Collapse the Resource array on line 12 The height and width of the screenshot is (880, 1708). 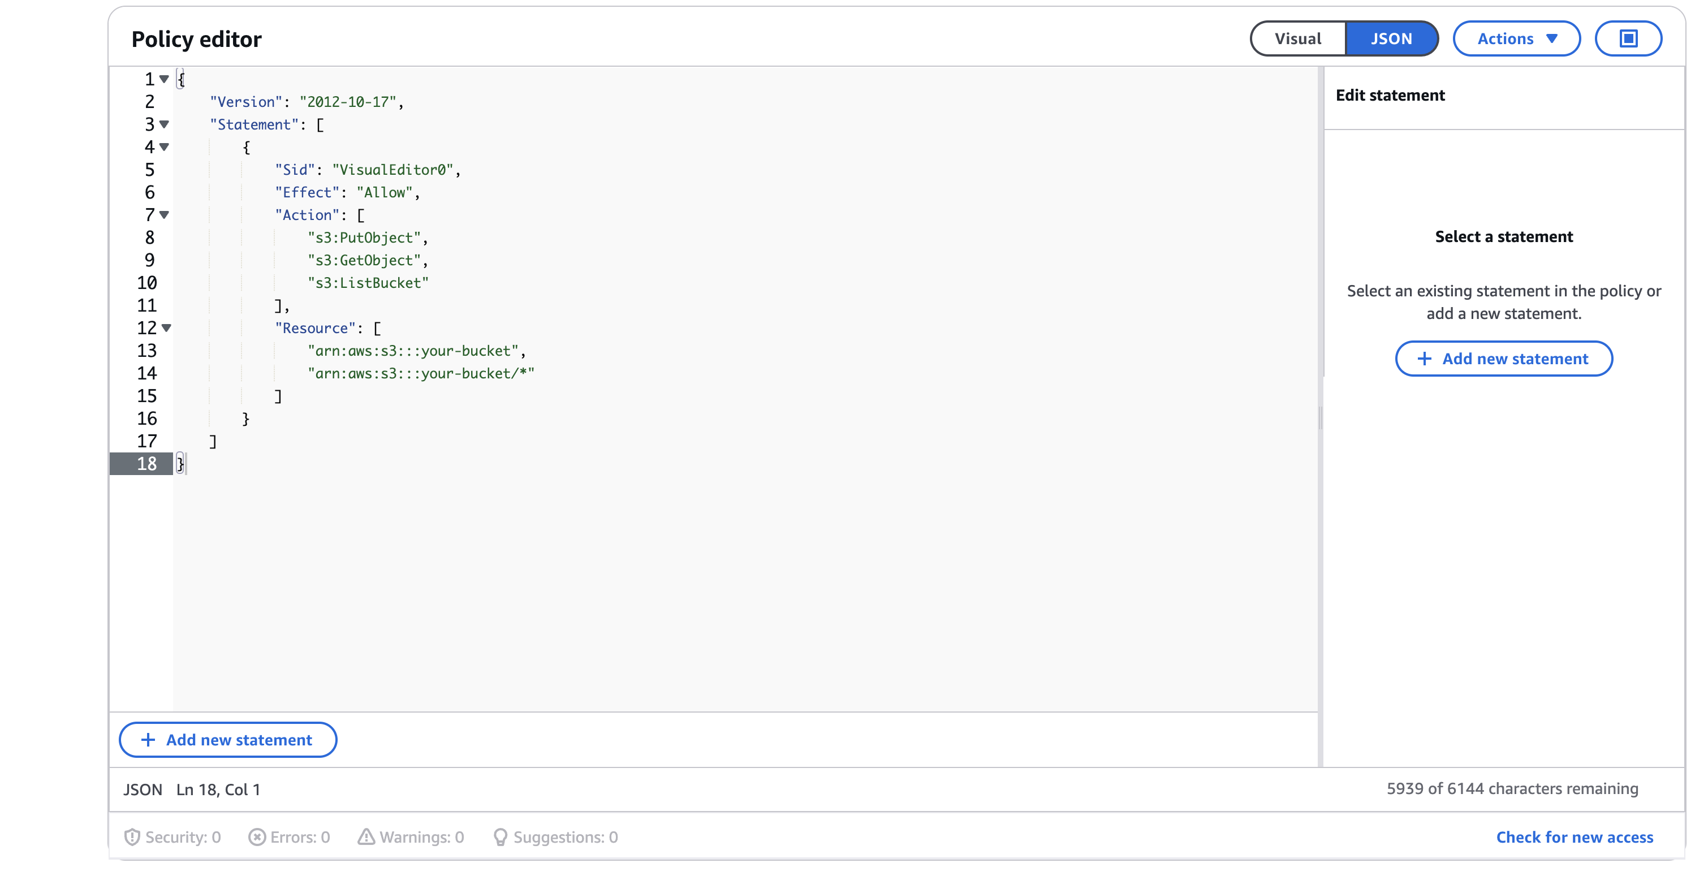click(x=166, y=327)
